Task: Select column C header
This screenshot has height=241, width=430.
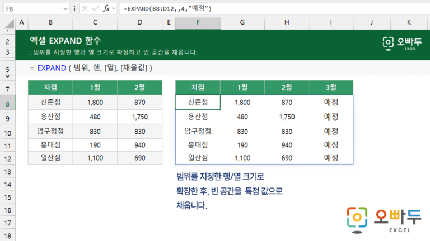Action: click(x=95, y=22)
